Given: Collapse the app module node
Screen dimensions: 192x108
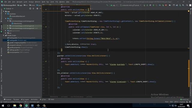Looking at the screenshot, I should click(x=4, y=11).
